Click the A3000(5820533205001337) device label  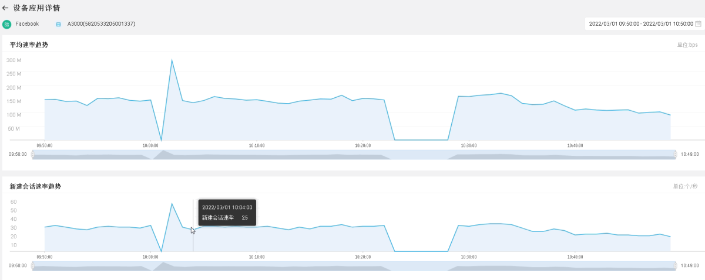101,24
